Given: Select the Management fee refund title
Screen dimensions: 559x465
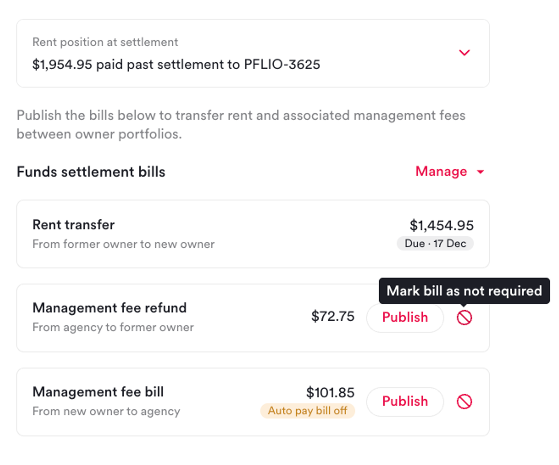Looking at the screenshot, I should [x=109, y=308].
